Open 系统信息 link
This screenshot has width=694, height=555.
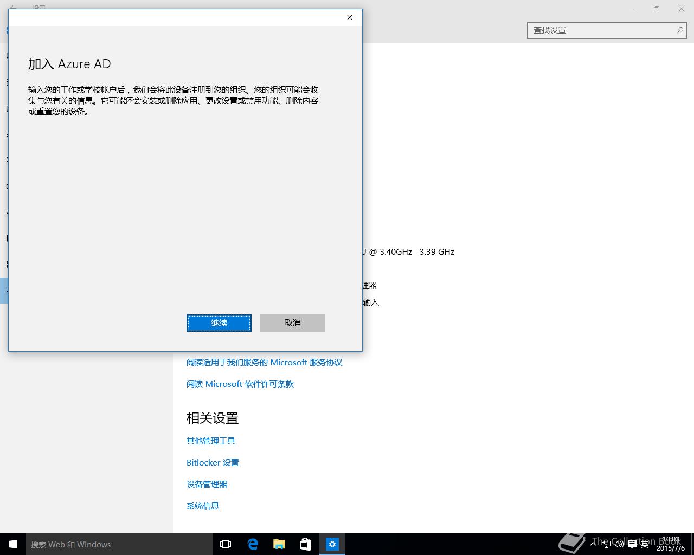[x=203, y=506]
